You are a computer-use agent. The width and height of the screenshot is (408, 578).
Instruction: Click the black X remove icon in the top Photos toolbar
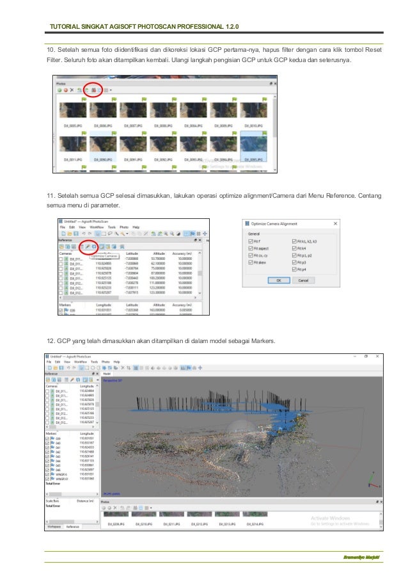pos(72,90)
